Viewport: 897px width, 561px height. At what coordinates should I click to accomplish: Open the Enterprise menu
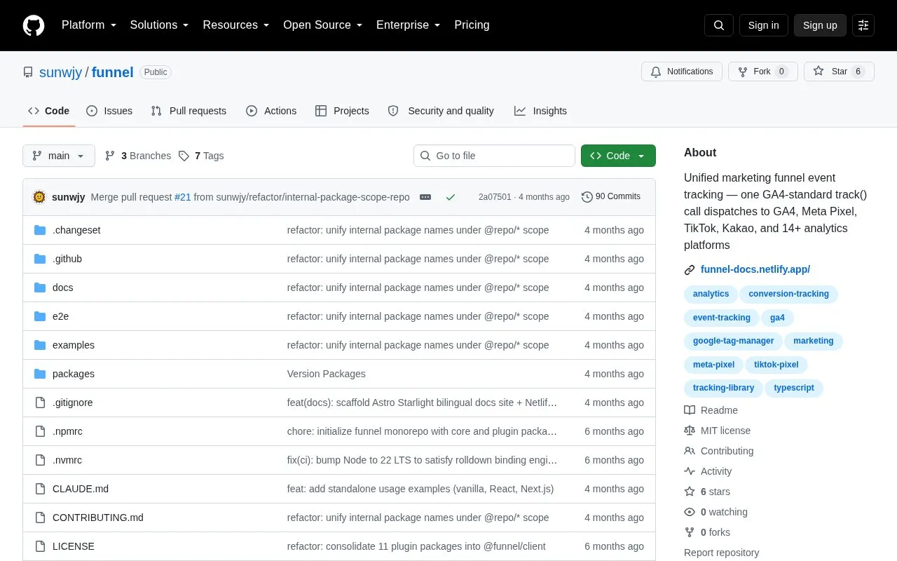pos(409,25)
